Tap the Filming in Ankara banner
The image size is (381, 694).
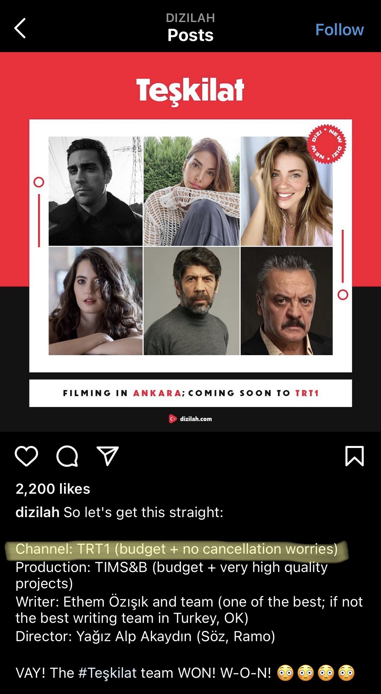click(x=191, y=393)
